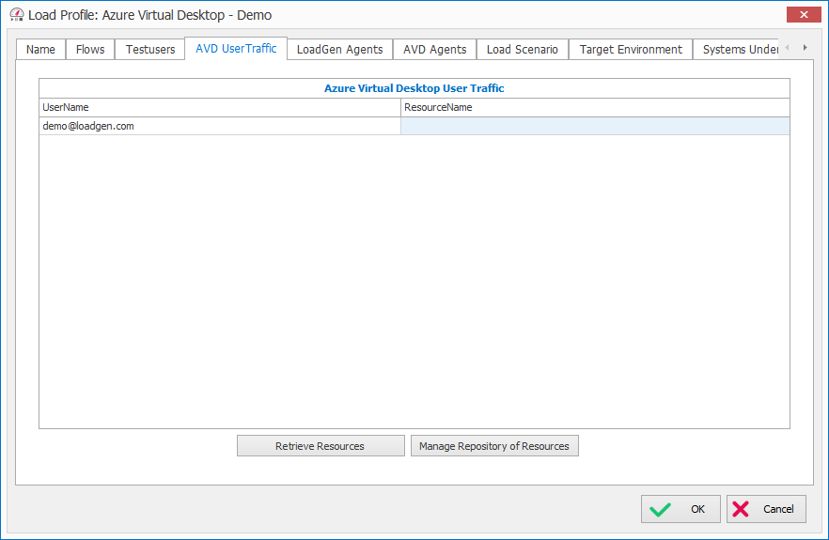
Task: Switch to the AVD Agents tab
Action: (434, 50)
